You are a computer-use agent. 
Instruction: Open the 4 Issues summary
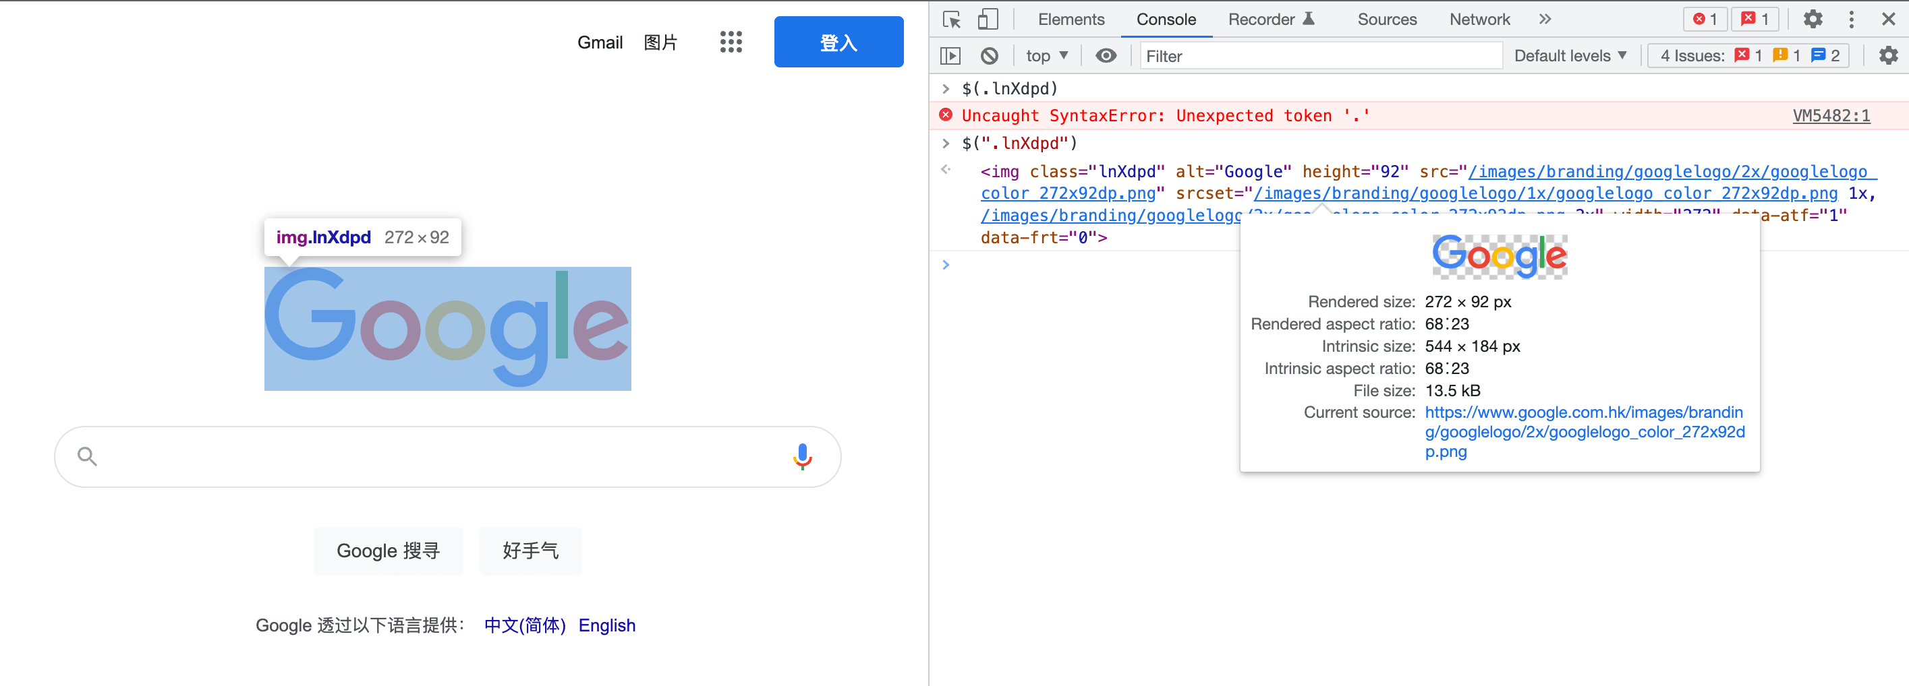1748,55
